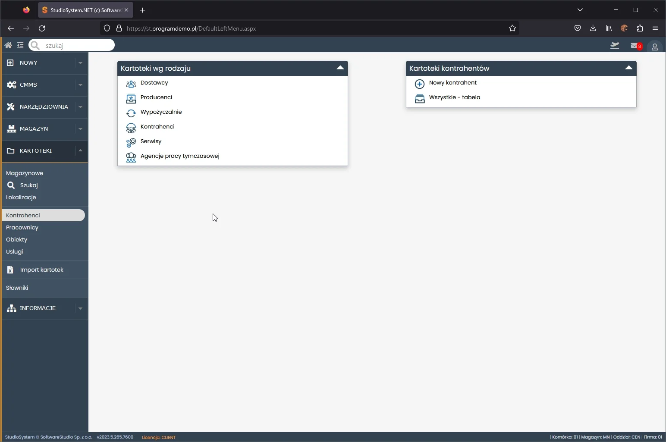Click the Import kartotek Excel icon
The width and height of the screenshot is (666, 442).
coord(10,270)
